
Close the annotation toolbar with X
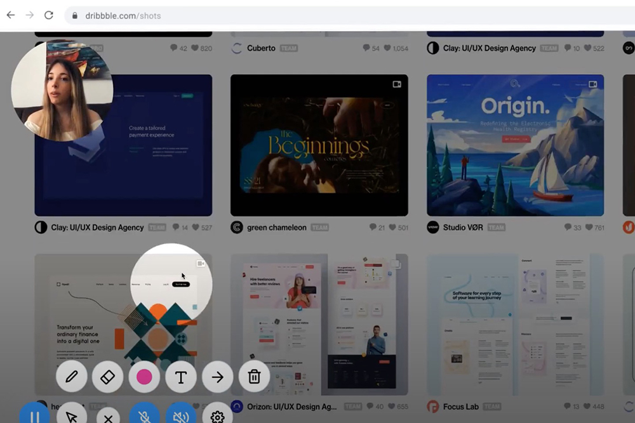click(108, 417)
